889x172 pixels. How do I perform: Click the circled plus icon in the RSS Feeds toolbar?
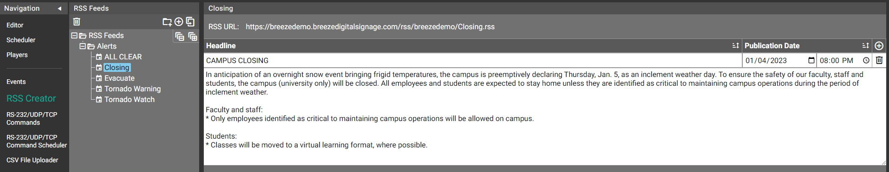point(179,22)
